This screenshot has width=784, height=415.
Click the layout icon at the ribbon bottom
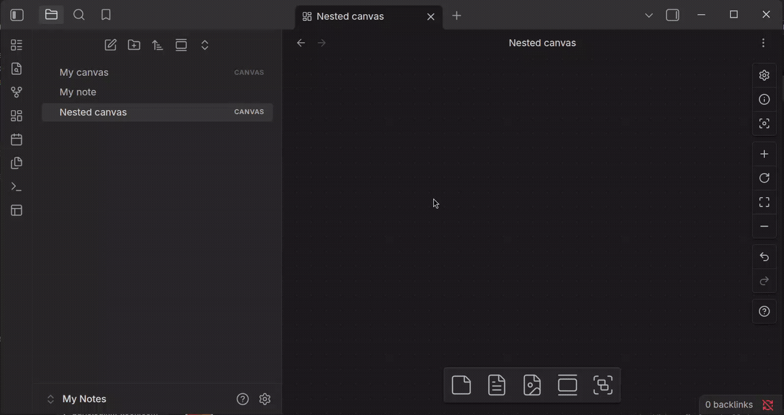pos(17,211)
